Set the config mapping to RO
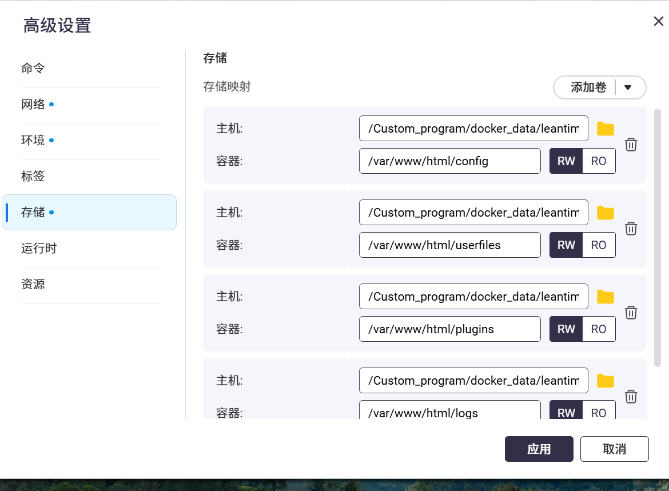 (599, 161)
